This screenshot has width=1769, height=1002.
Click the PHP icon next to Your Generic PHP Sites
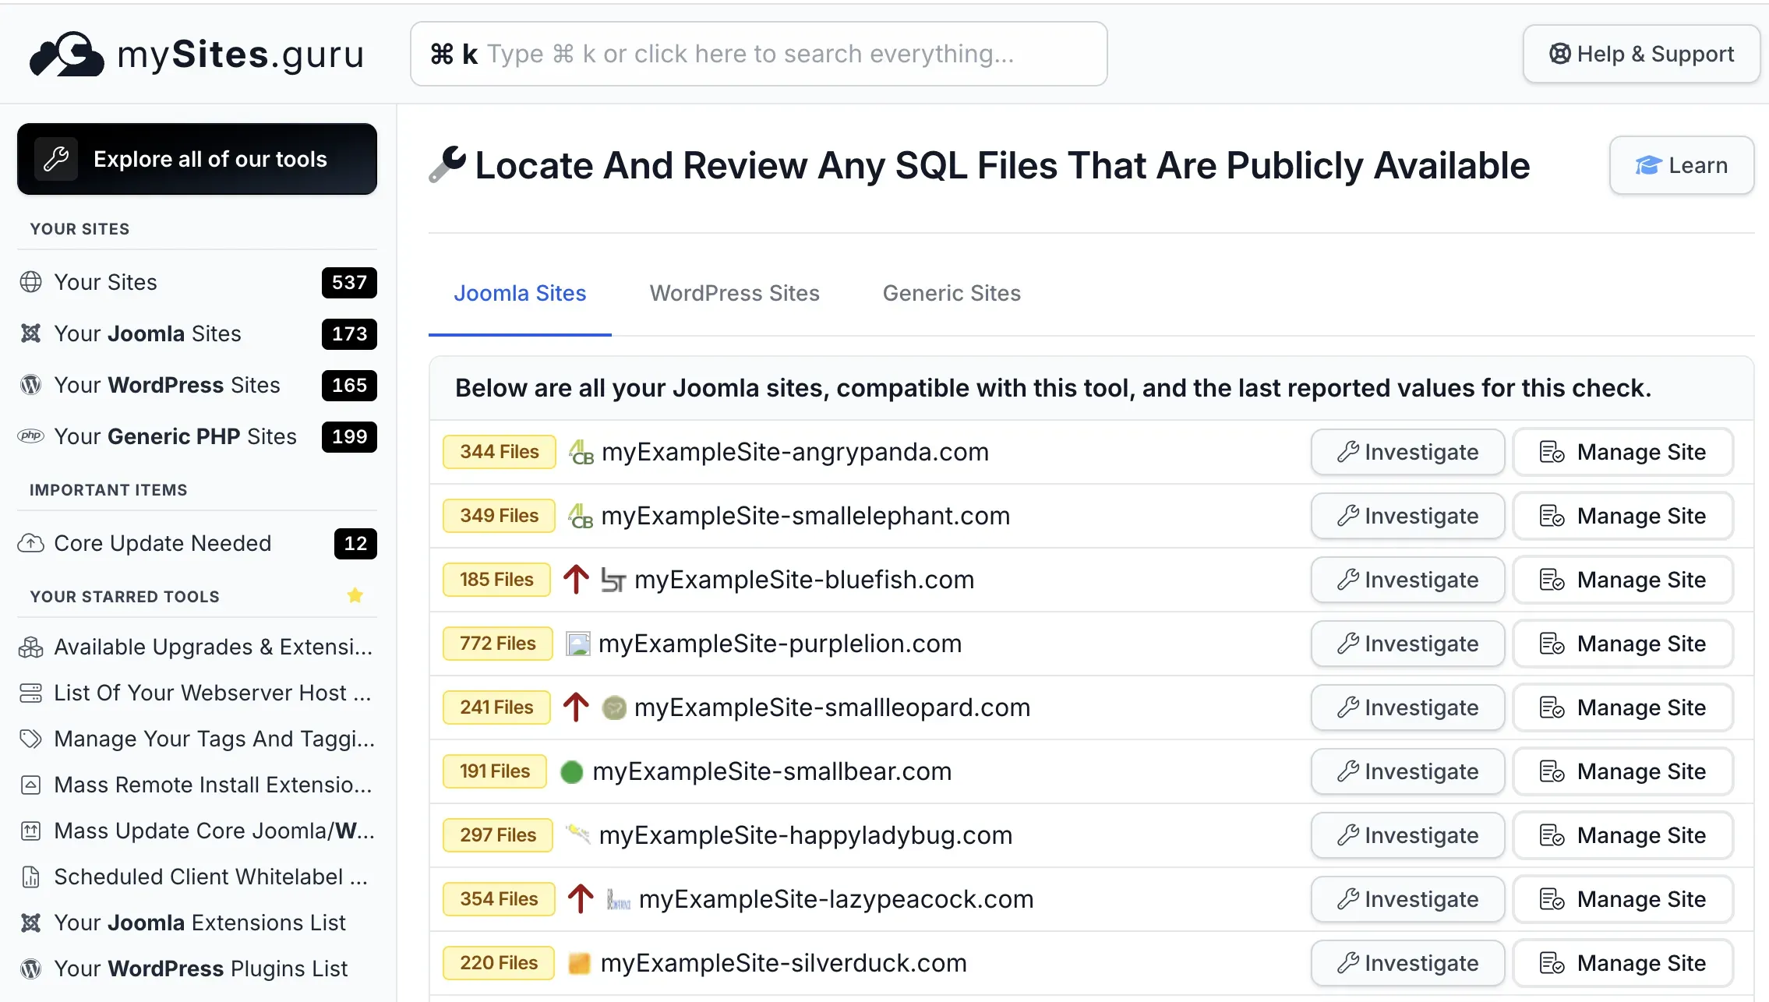click(x=31, y=436)
